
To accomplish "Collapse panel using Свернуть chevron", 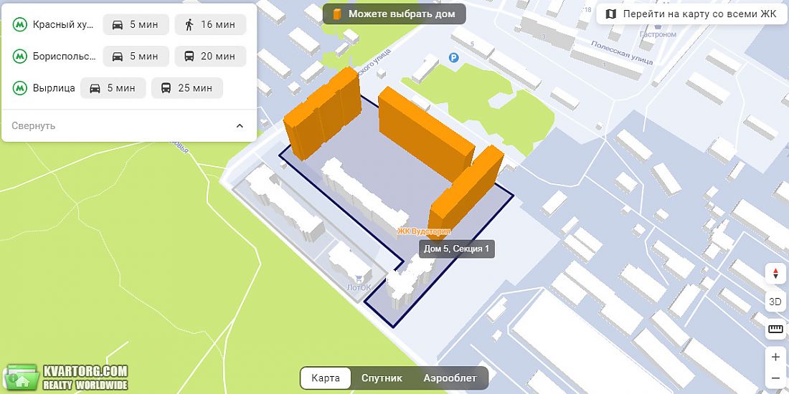I will tap(240, 125).
